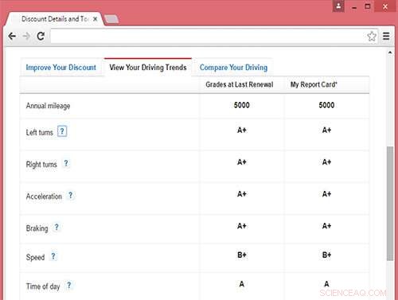
Task: Open a new browser tab
Action: point(111,19)
